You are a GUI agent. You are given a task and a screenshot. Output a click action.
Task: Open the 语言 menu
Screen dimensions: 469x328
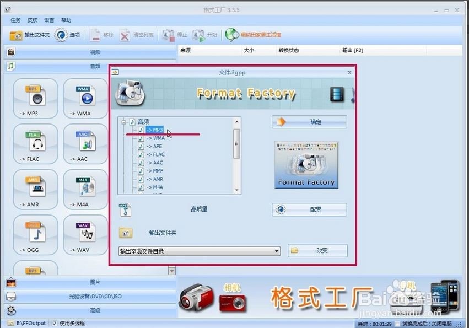click(48, 20)
